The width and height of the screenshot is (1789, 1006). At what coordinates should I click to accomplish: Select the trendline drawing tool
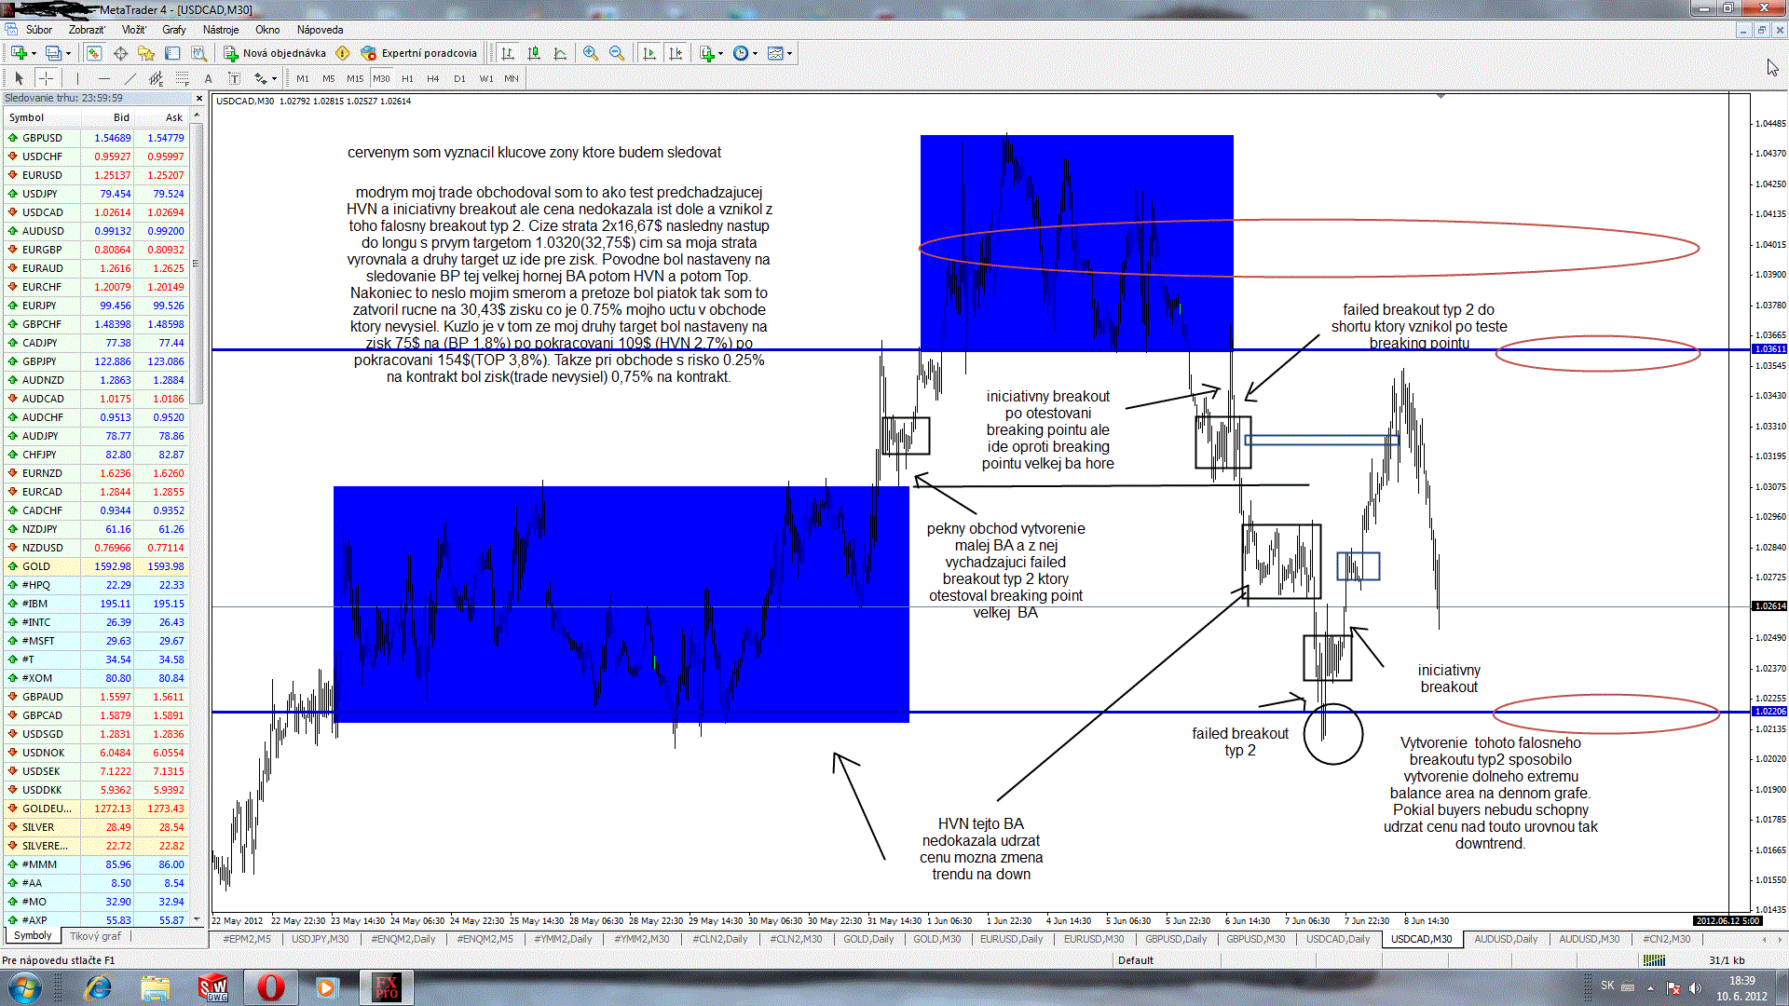click(130, 78)
